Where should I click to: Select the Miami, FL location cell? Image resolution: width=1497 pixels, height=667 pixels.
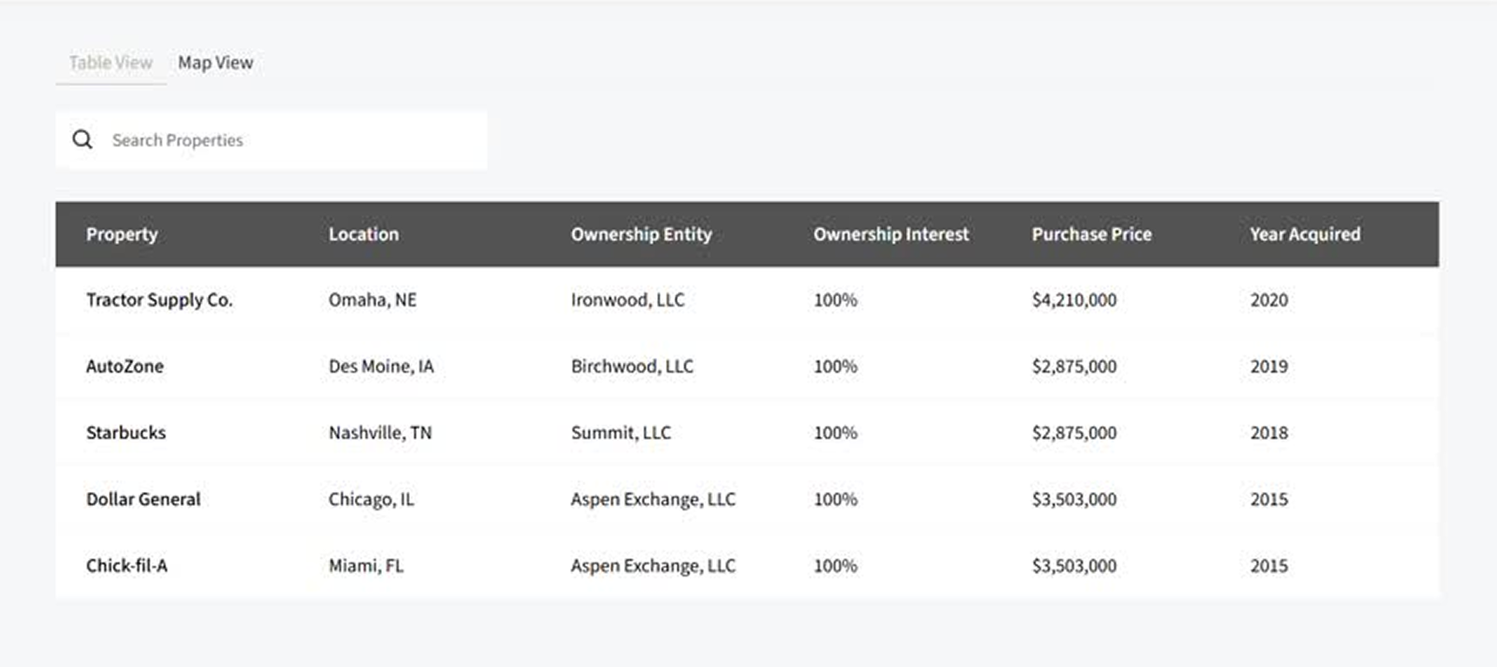click(x=366, y=566)
